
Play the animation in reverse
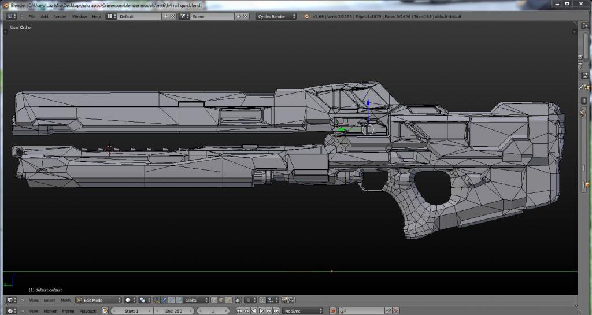point(254,311)
